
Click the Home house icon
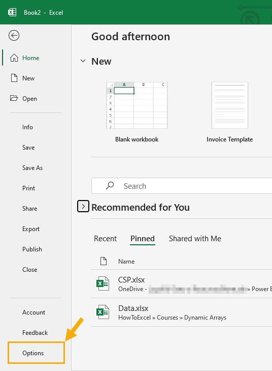(14, 58)
